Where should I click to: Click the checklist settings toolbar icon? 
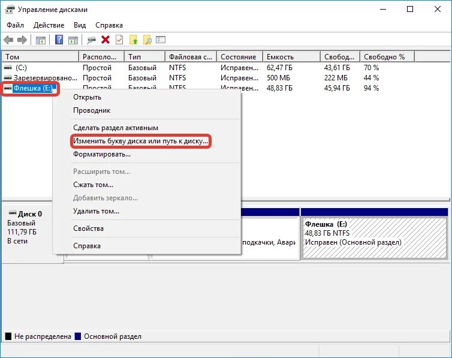[161, 40]
